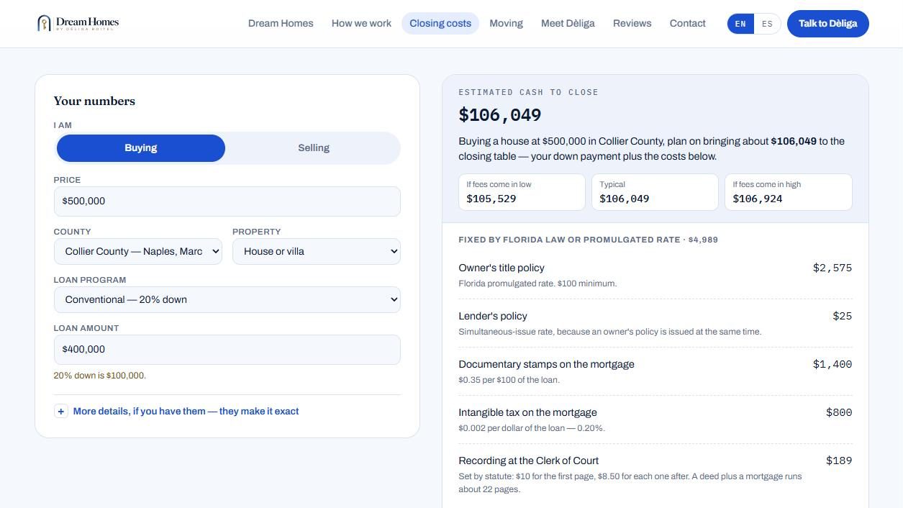
Task: Open the Contact page
Action: (688, 24)
